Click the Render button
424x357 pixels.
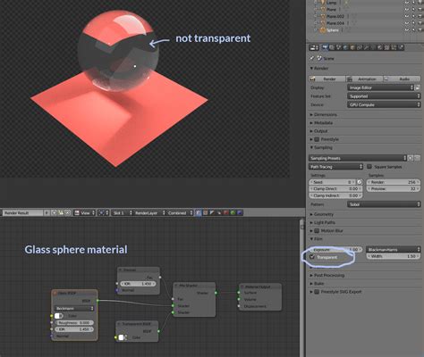pos(327,79)
